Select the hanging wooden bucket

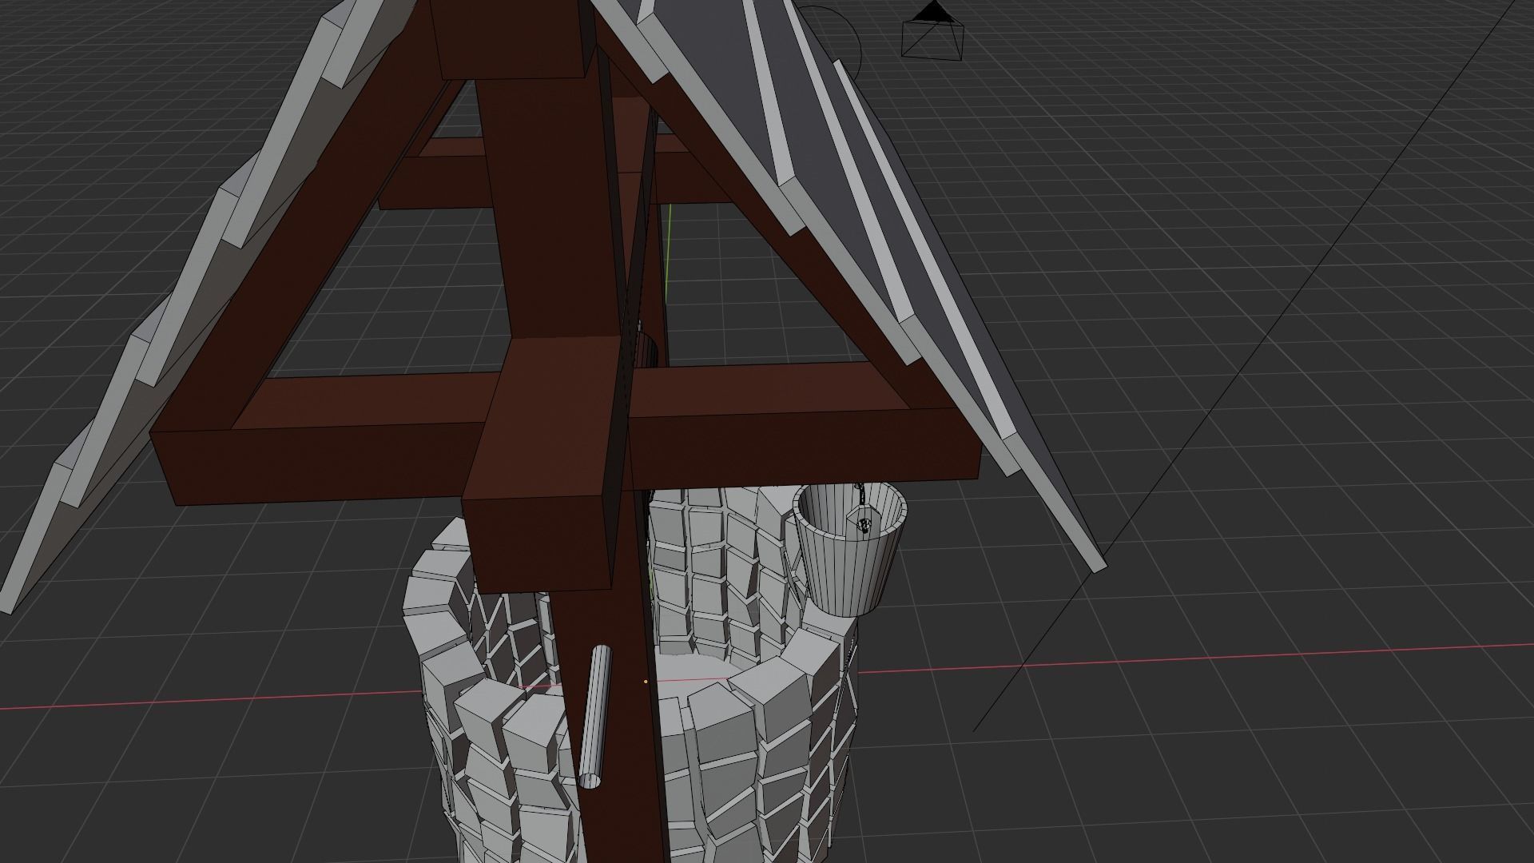coord(849,548)
